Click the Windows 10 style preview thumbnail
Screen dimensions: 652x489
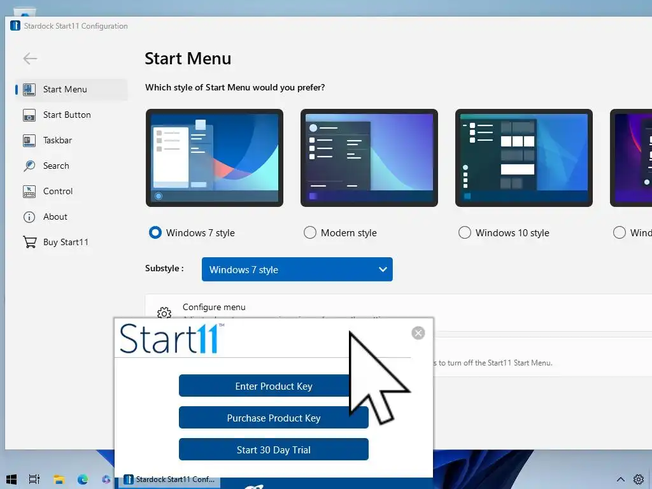point(523,158)
